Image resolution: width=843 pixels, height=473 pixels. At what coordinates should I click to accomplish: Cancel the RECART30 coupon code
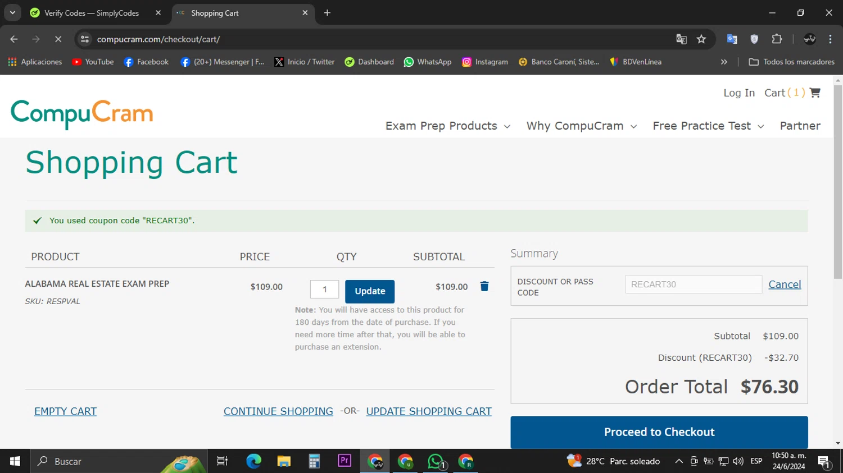pos(785,284)
